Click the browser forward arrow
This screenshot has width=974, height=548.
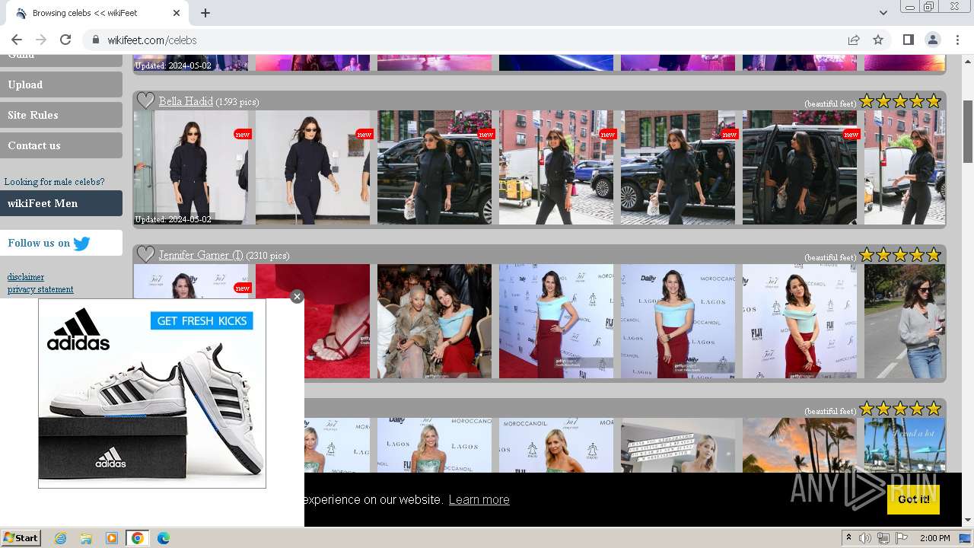(x=41, y=40)
